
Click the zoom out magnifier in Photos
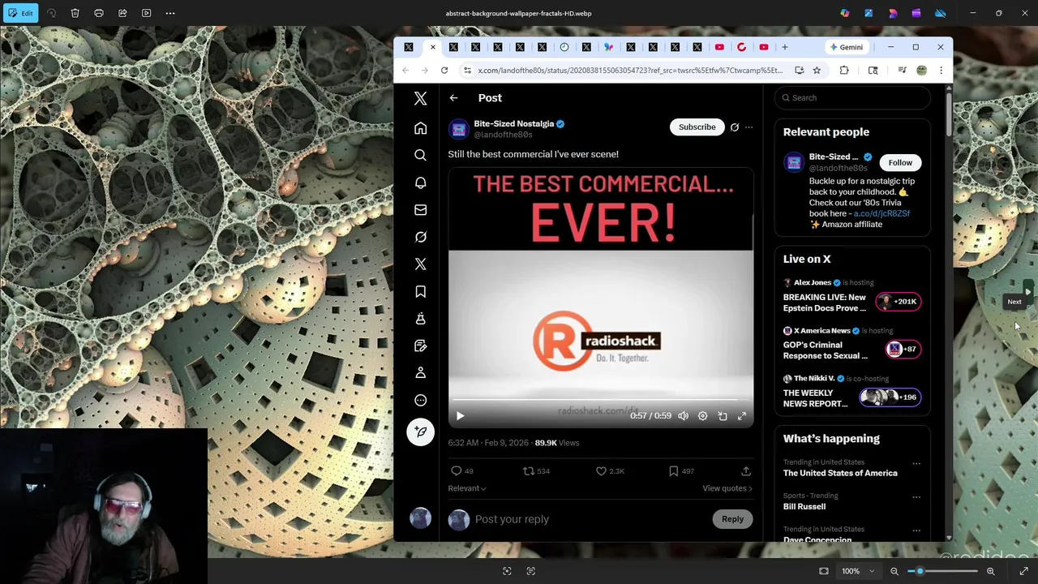894,571
